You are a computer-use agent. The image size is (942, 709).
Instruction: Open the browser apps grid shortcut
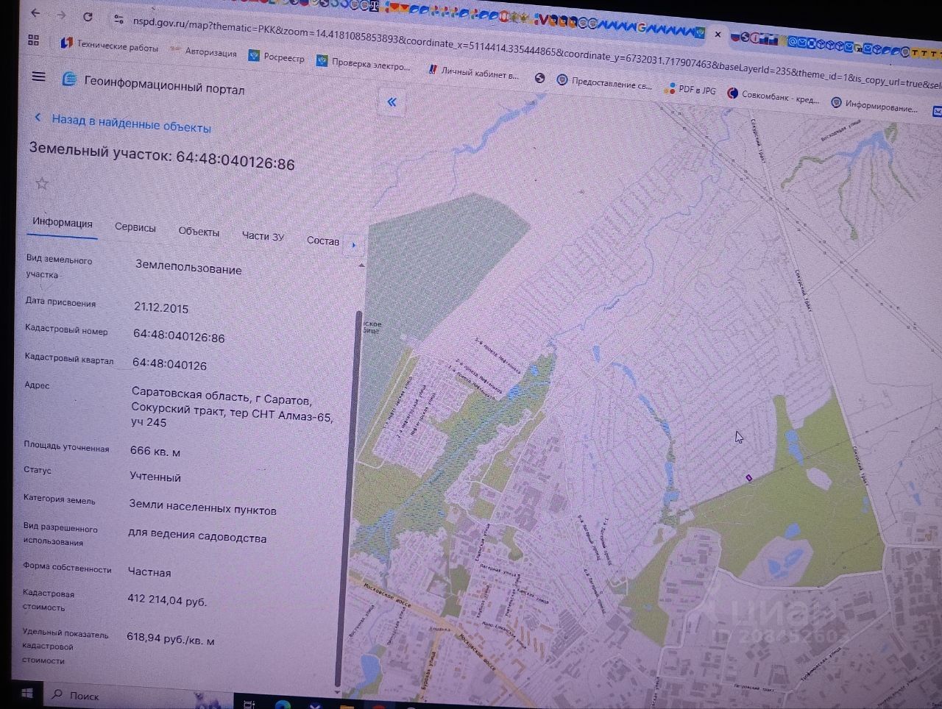coord(33,40)
